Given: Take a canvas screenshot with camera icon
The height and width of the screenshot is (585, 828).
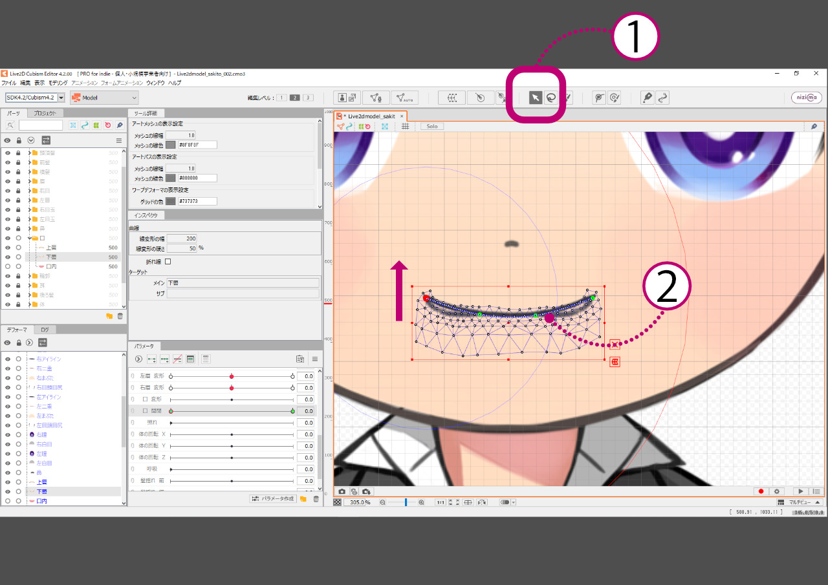Looking at the screenshot, I should (x=342, y=492).
